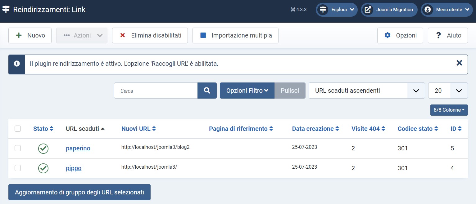Click into the Cerca search field
The width and height of the screenshot is (476, 204).
tap(156, 91)
